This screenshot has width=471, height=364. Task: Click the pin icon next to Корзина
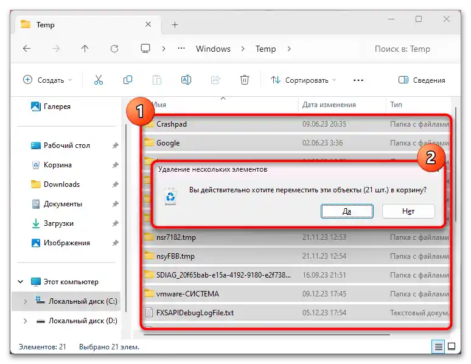click(x=116, y=165)
